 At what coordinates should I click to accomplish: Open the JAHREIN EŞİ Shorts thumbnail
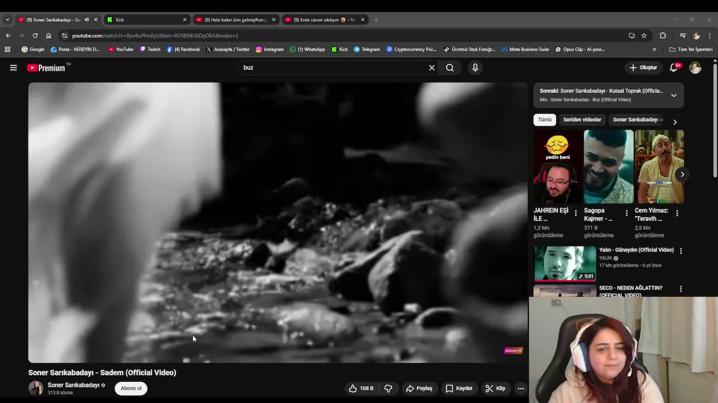point(558,167)
